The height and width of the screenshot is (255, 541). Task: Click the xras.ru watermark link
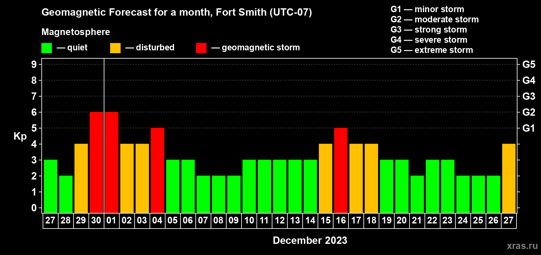point(522,246)
